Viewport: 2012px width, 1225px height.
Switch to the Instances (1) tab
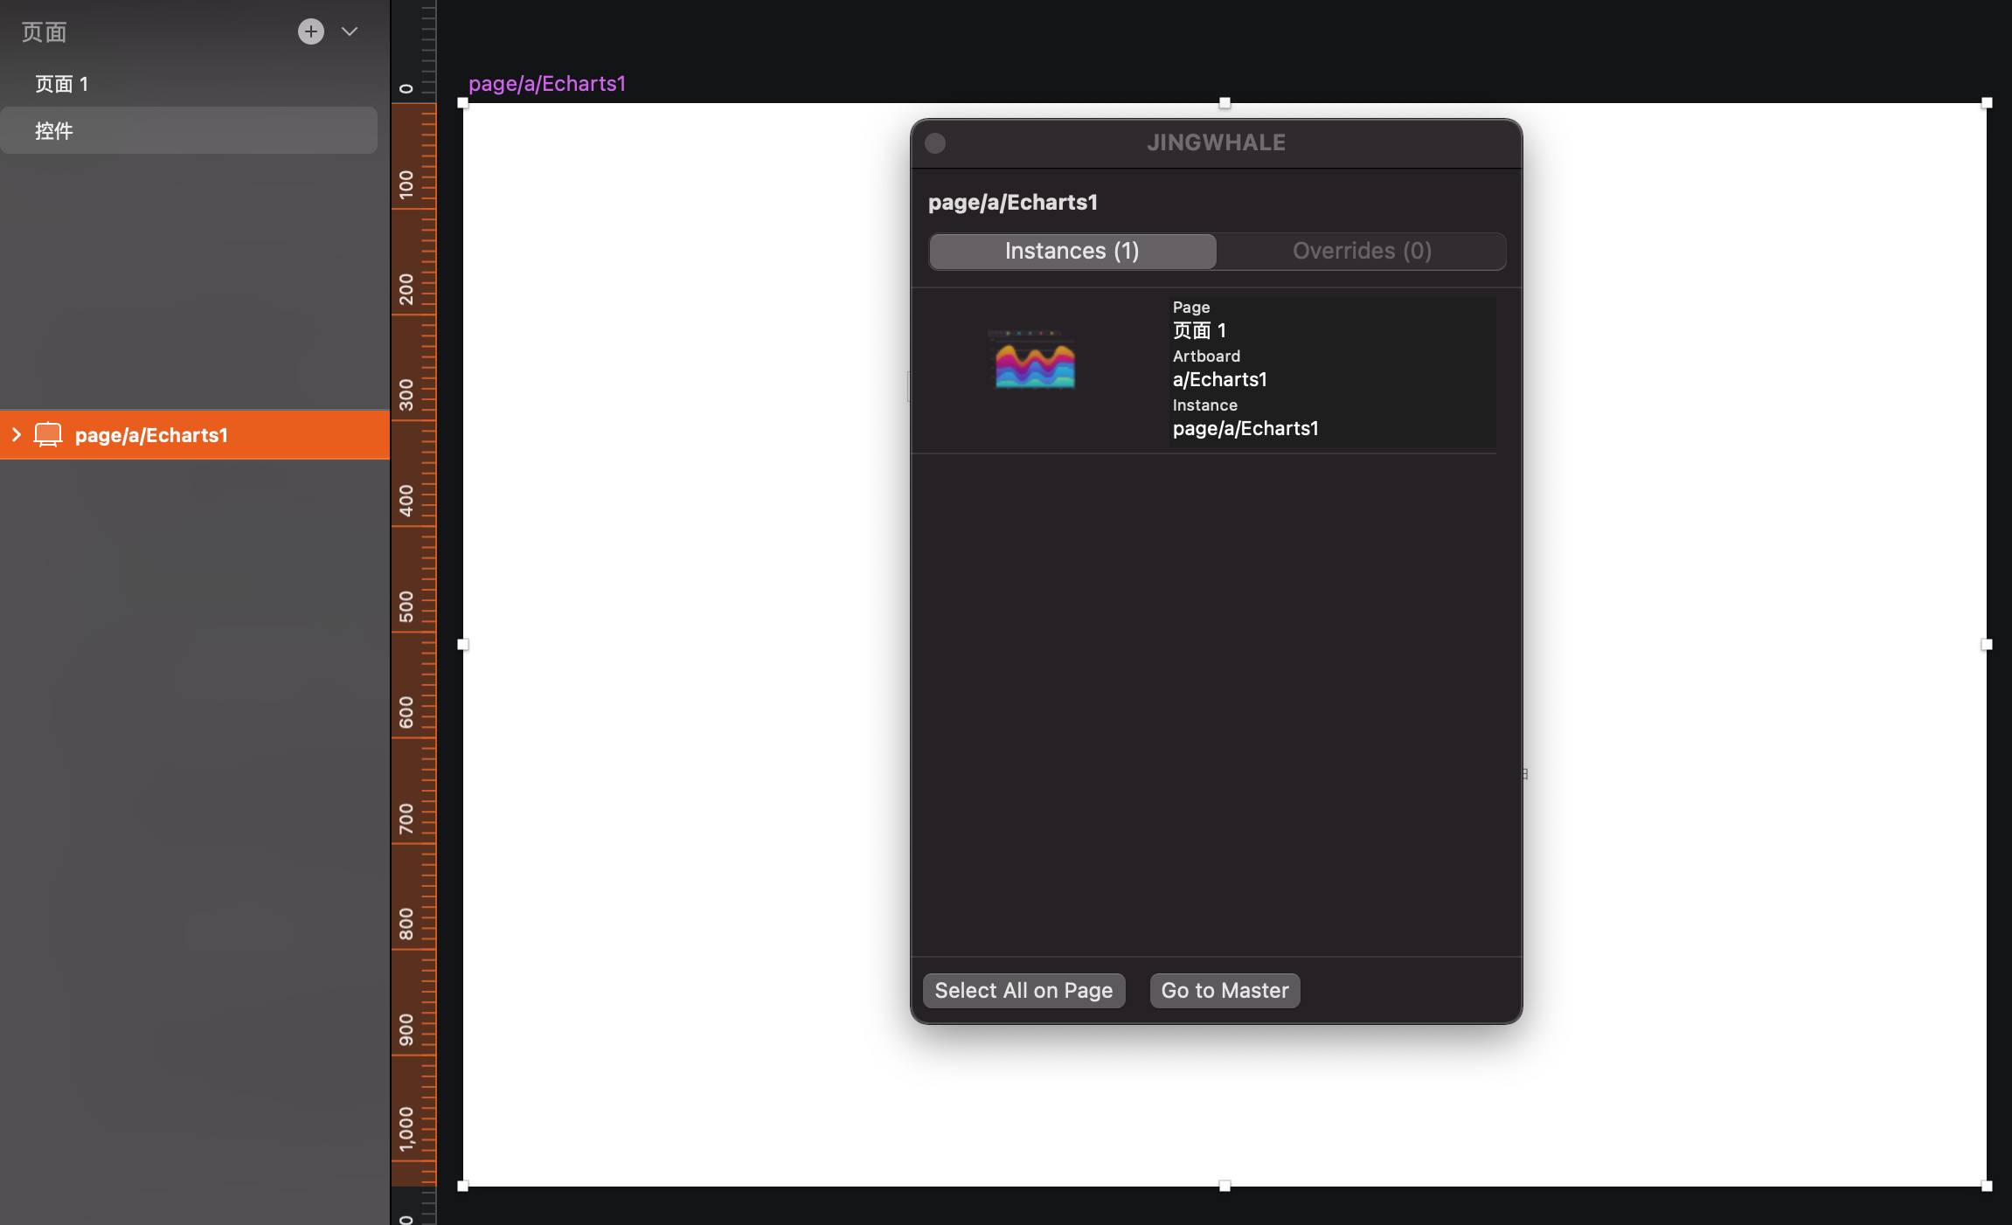click(1072, 252)
